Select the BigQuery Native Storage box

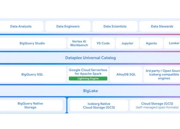(31, 105)
